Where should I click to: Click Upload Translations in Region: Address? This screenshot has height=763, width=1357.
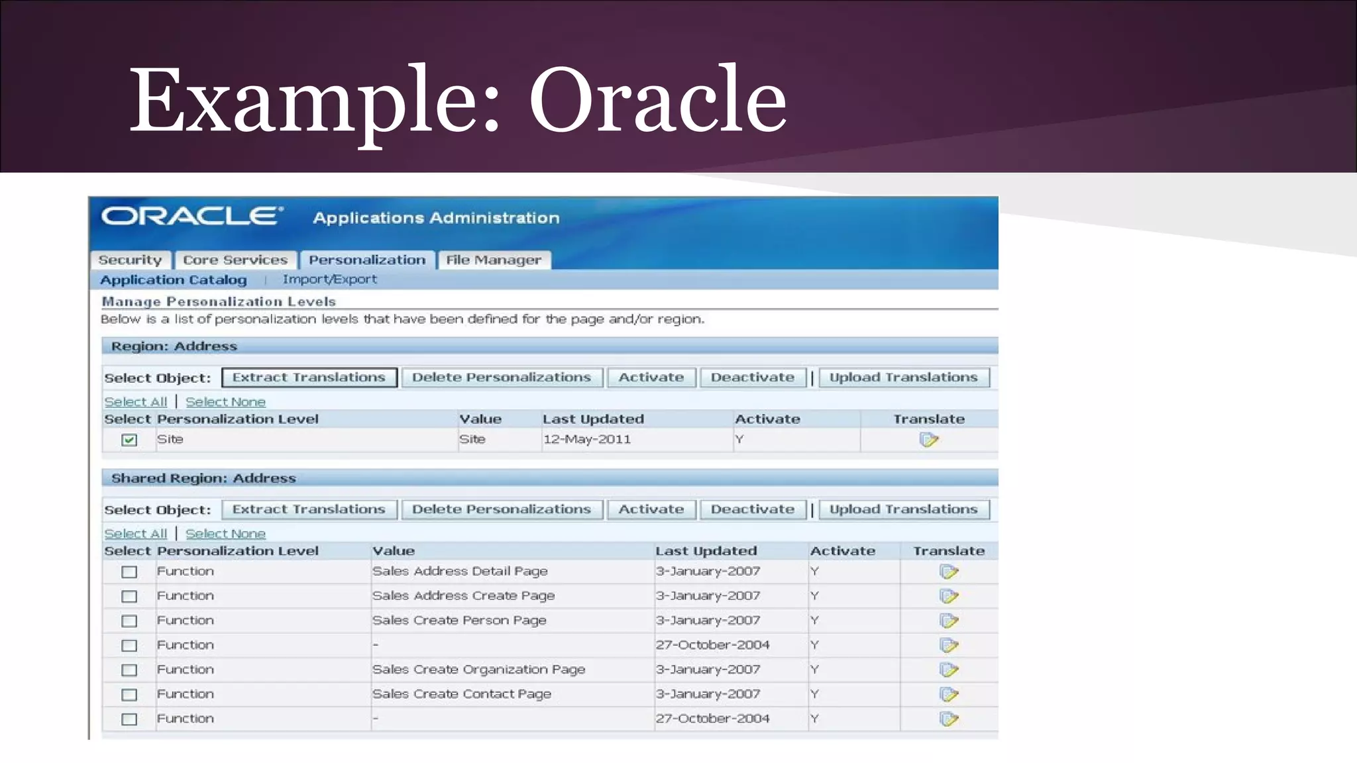(904, 378)
